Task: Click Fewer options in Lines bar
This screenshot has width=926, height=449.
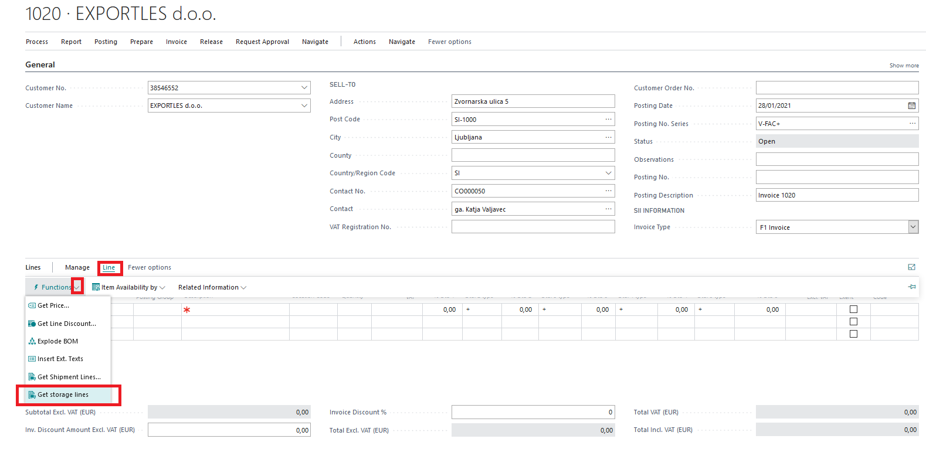Action: click(150, 267)
